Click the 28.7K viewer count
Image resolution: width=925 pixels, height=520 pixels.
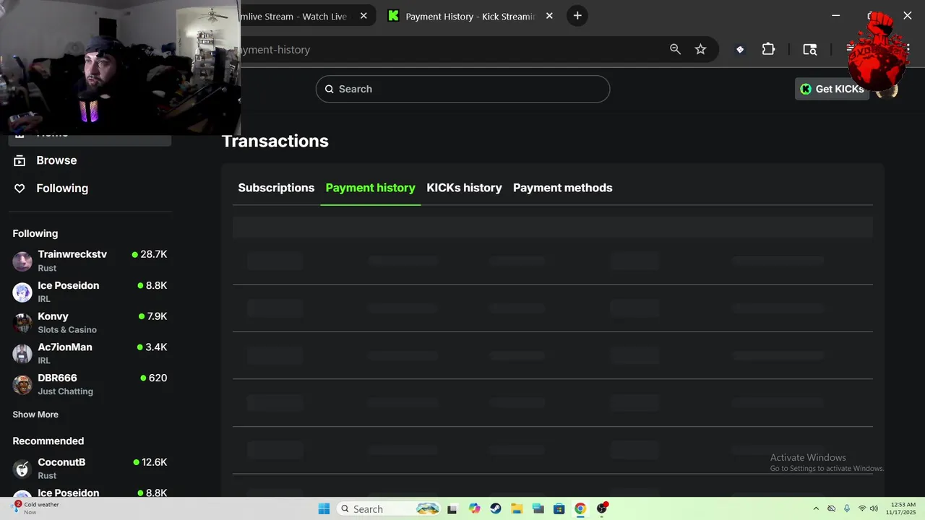(x=153, y=254)
